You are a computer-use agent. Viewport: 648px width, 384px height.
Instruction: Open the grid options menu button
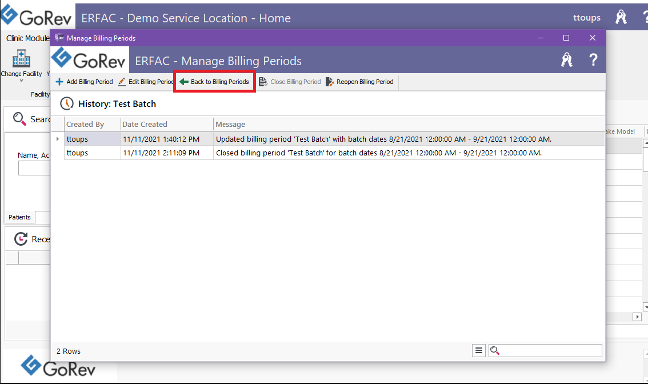point(478,350)
